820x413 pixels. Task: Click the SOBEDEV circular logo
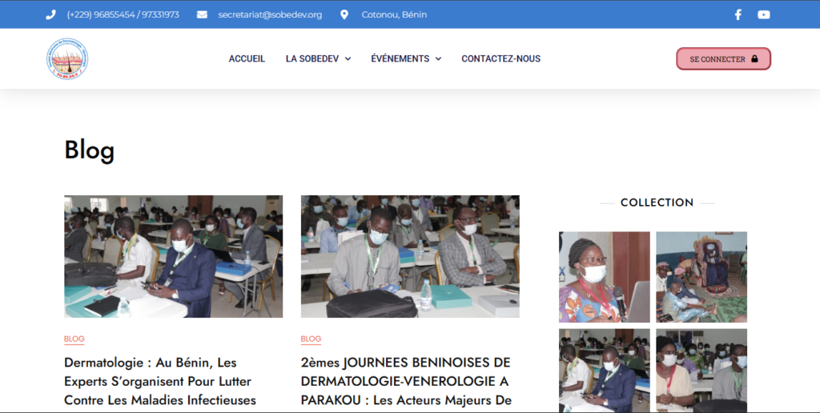click(x=67, y=58)
